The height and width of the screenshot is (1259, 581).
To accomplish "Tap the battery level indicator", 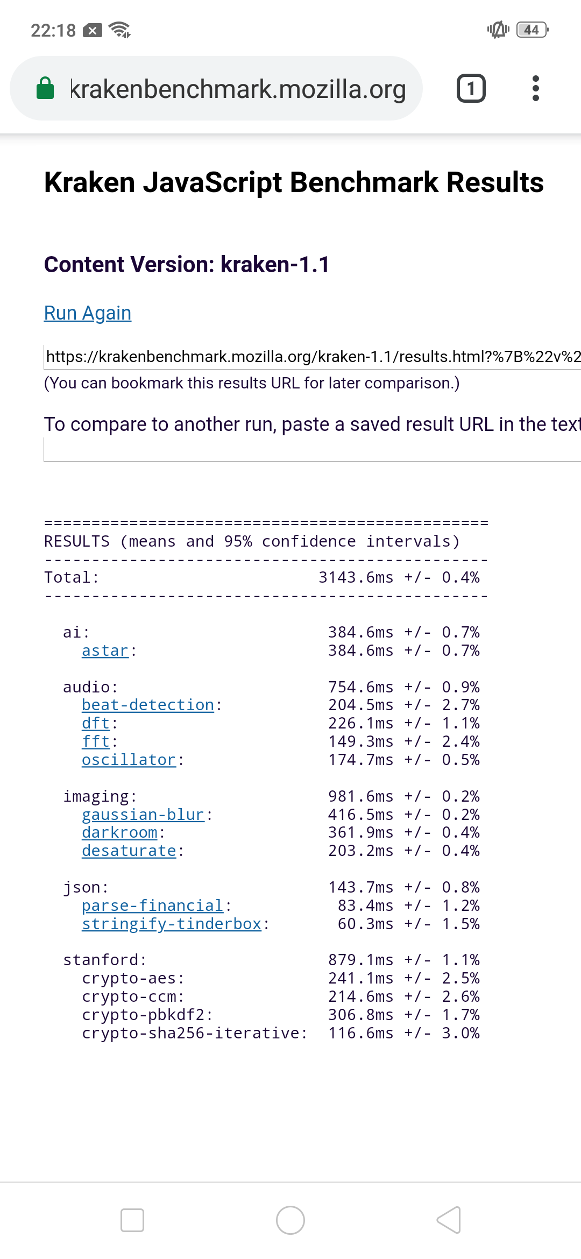I will 532,30.
